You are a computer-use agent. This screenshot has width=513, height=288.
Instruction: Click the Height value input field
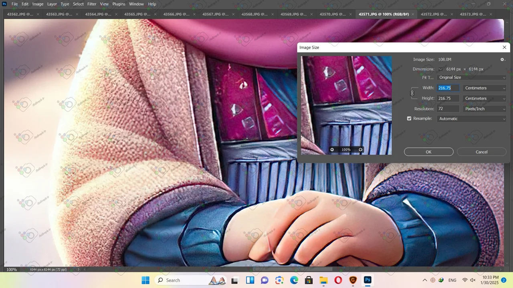(x=448, y=98)
